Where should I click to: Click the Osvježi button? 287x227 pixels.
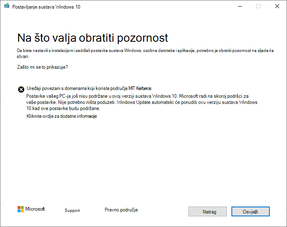point(250,211)
